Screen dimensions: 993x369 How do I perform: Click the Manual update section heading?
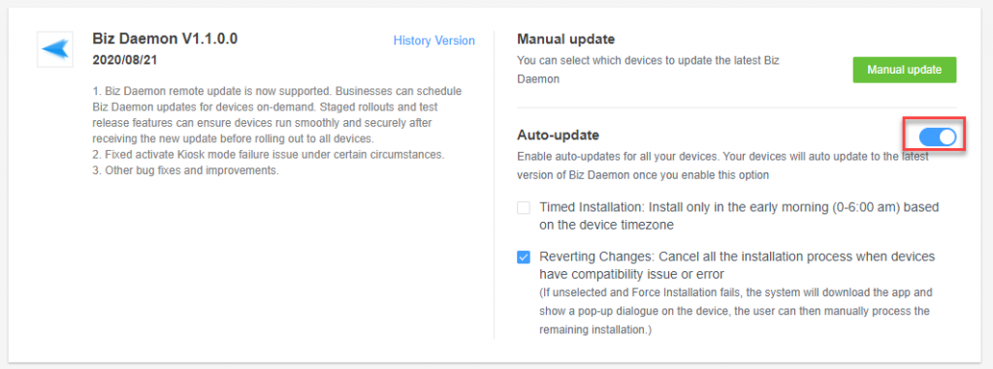tap(565, 40)
